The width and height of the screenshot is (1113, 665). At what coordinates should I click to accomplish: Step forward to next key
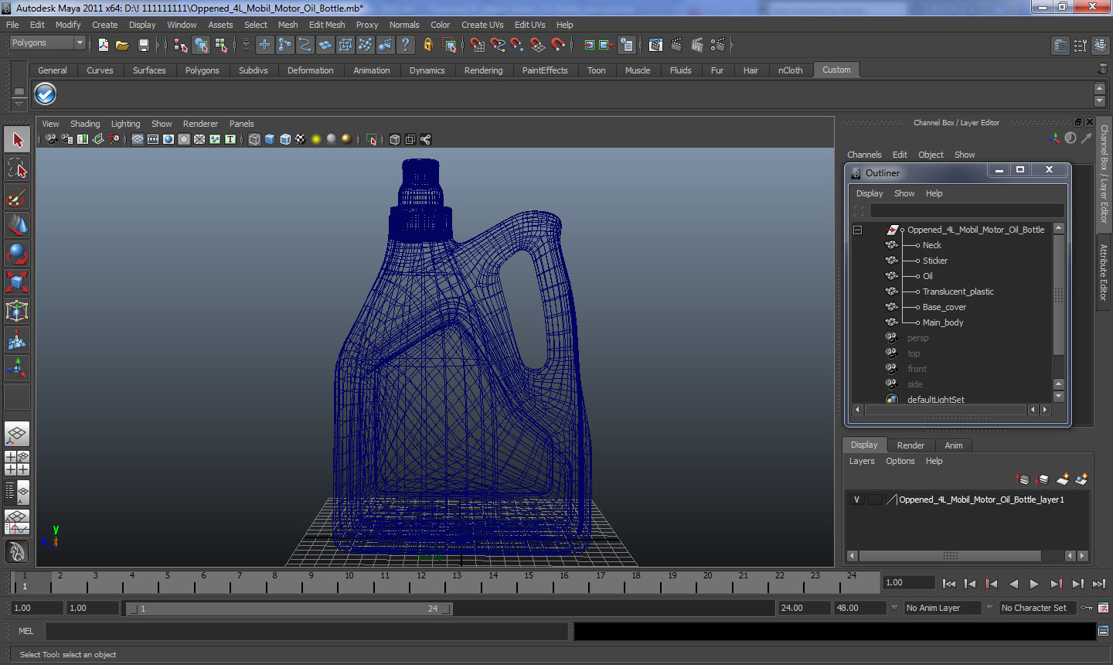pyautogui.click(x=1056, y=584)
